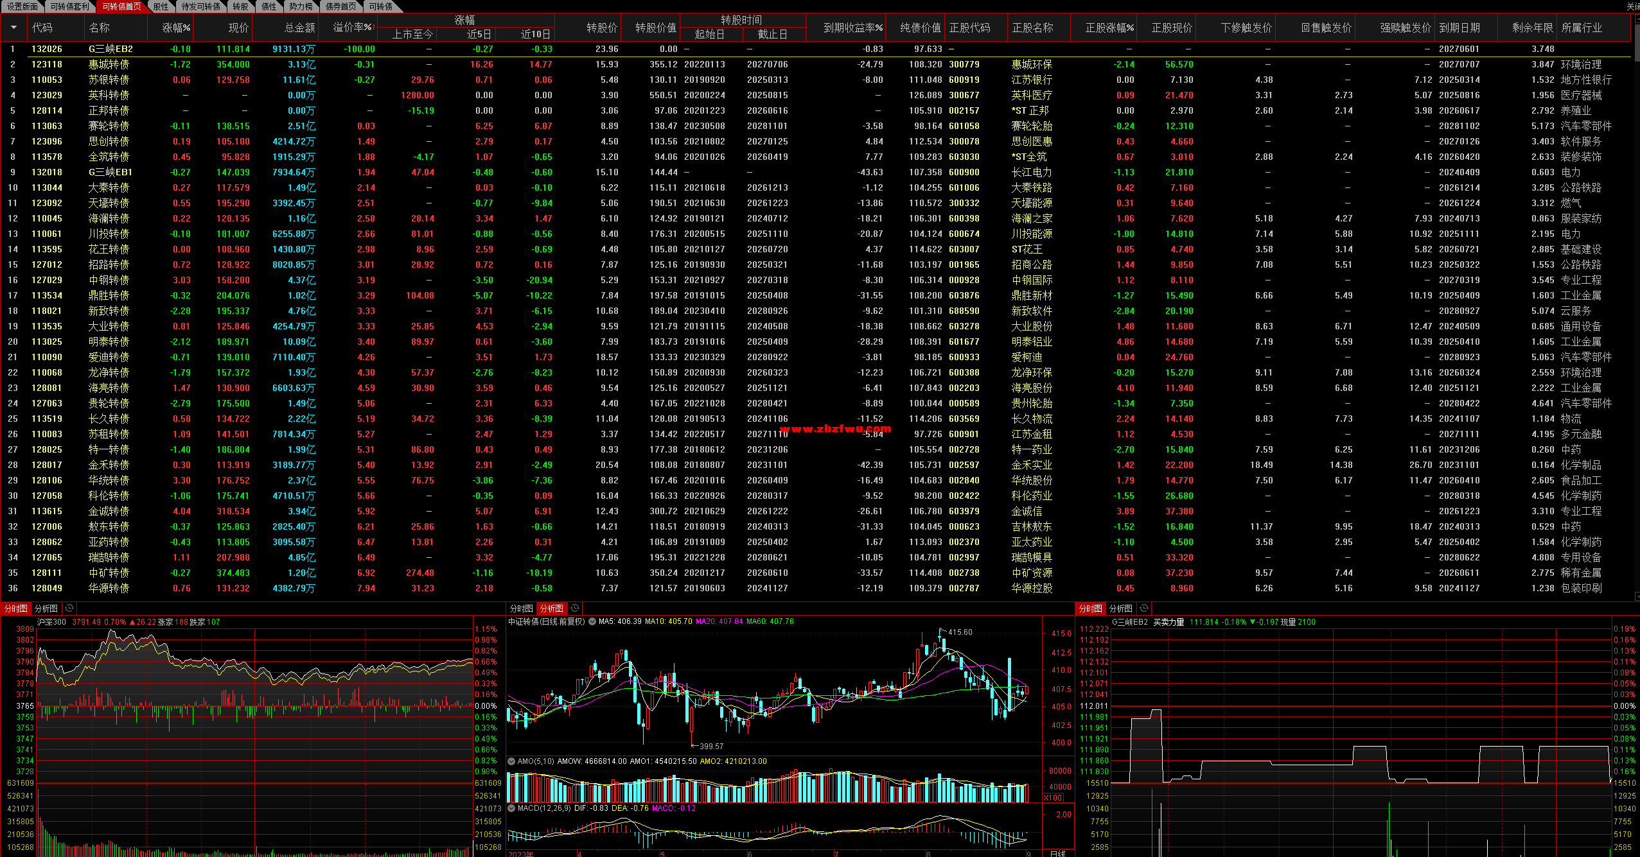Expand the 中证转债 indicator dropdown arrow
1640x857 pixels.
pos(593,621)
